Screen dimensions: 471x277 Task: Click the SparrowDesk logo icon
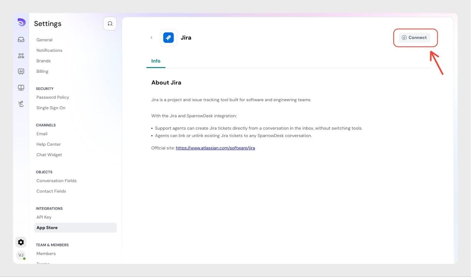[x=21, y=22]
